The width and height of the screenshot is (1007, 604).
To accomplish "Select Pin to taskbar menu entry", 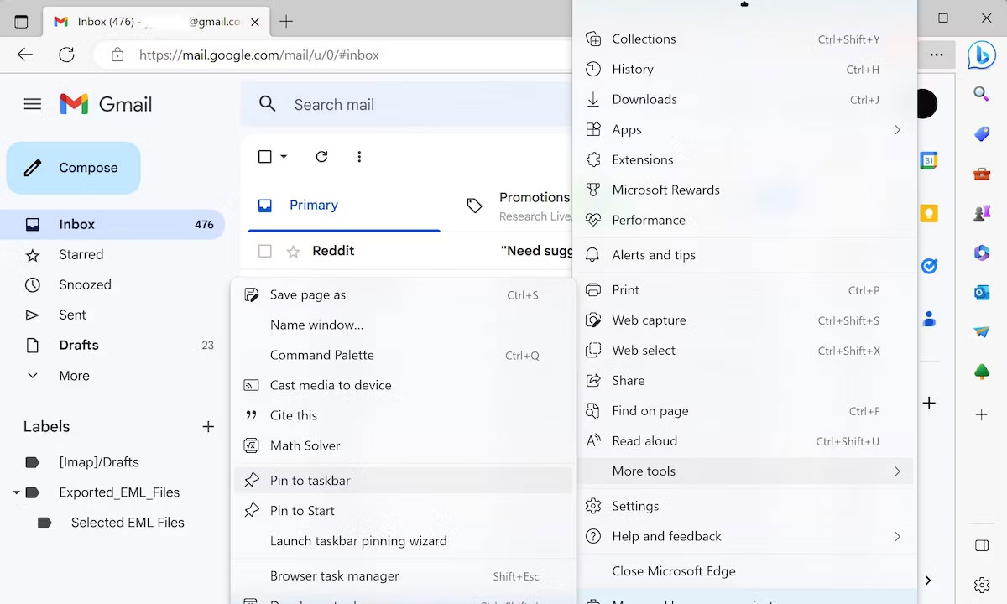I will [404, 481].
